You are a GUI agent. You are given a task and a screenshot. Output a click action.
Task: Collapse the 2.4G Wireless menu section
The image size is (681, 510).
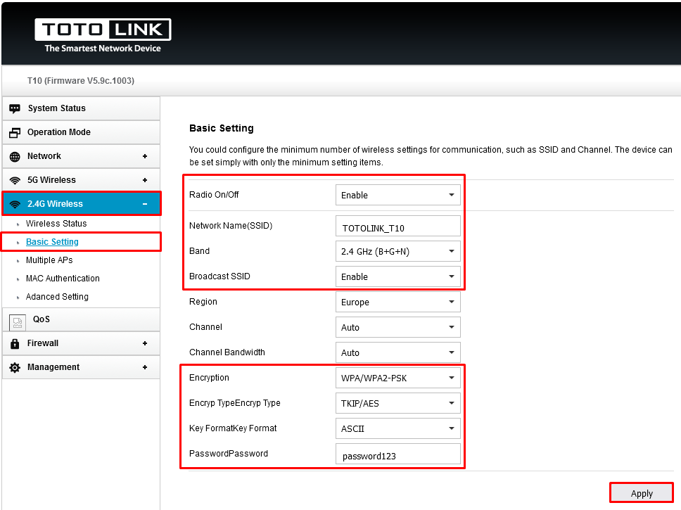145,204
